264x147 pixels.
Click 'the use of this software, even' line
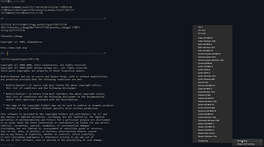52,140
